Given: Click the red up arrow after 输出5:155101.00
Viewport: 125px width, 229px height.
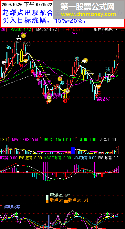Looking at the screenshot, I should pos(76,139).
